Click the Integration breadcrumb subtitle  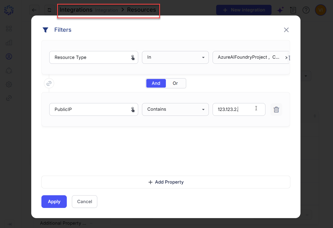pyautogui.click(x=106, y=10)
